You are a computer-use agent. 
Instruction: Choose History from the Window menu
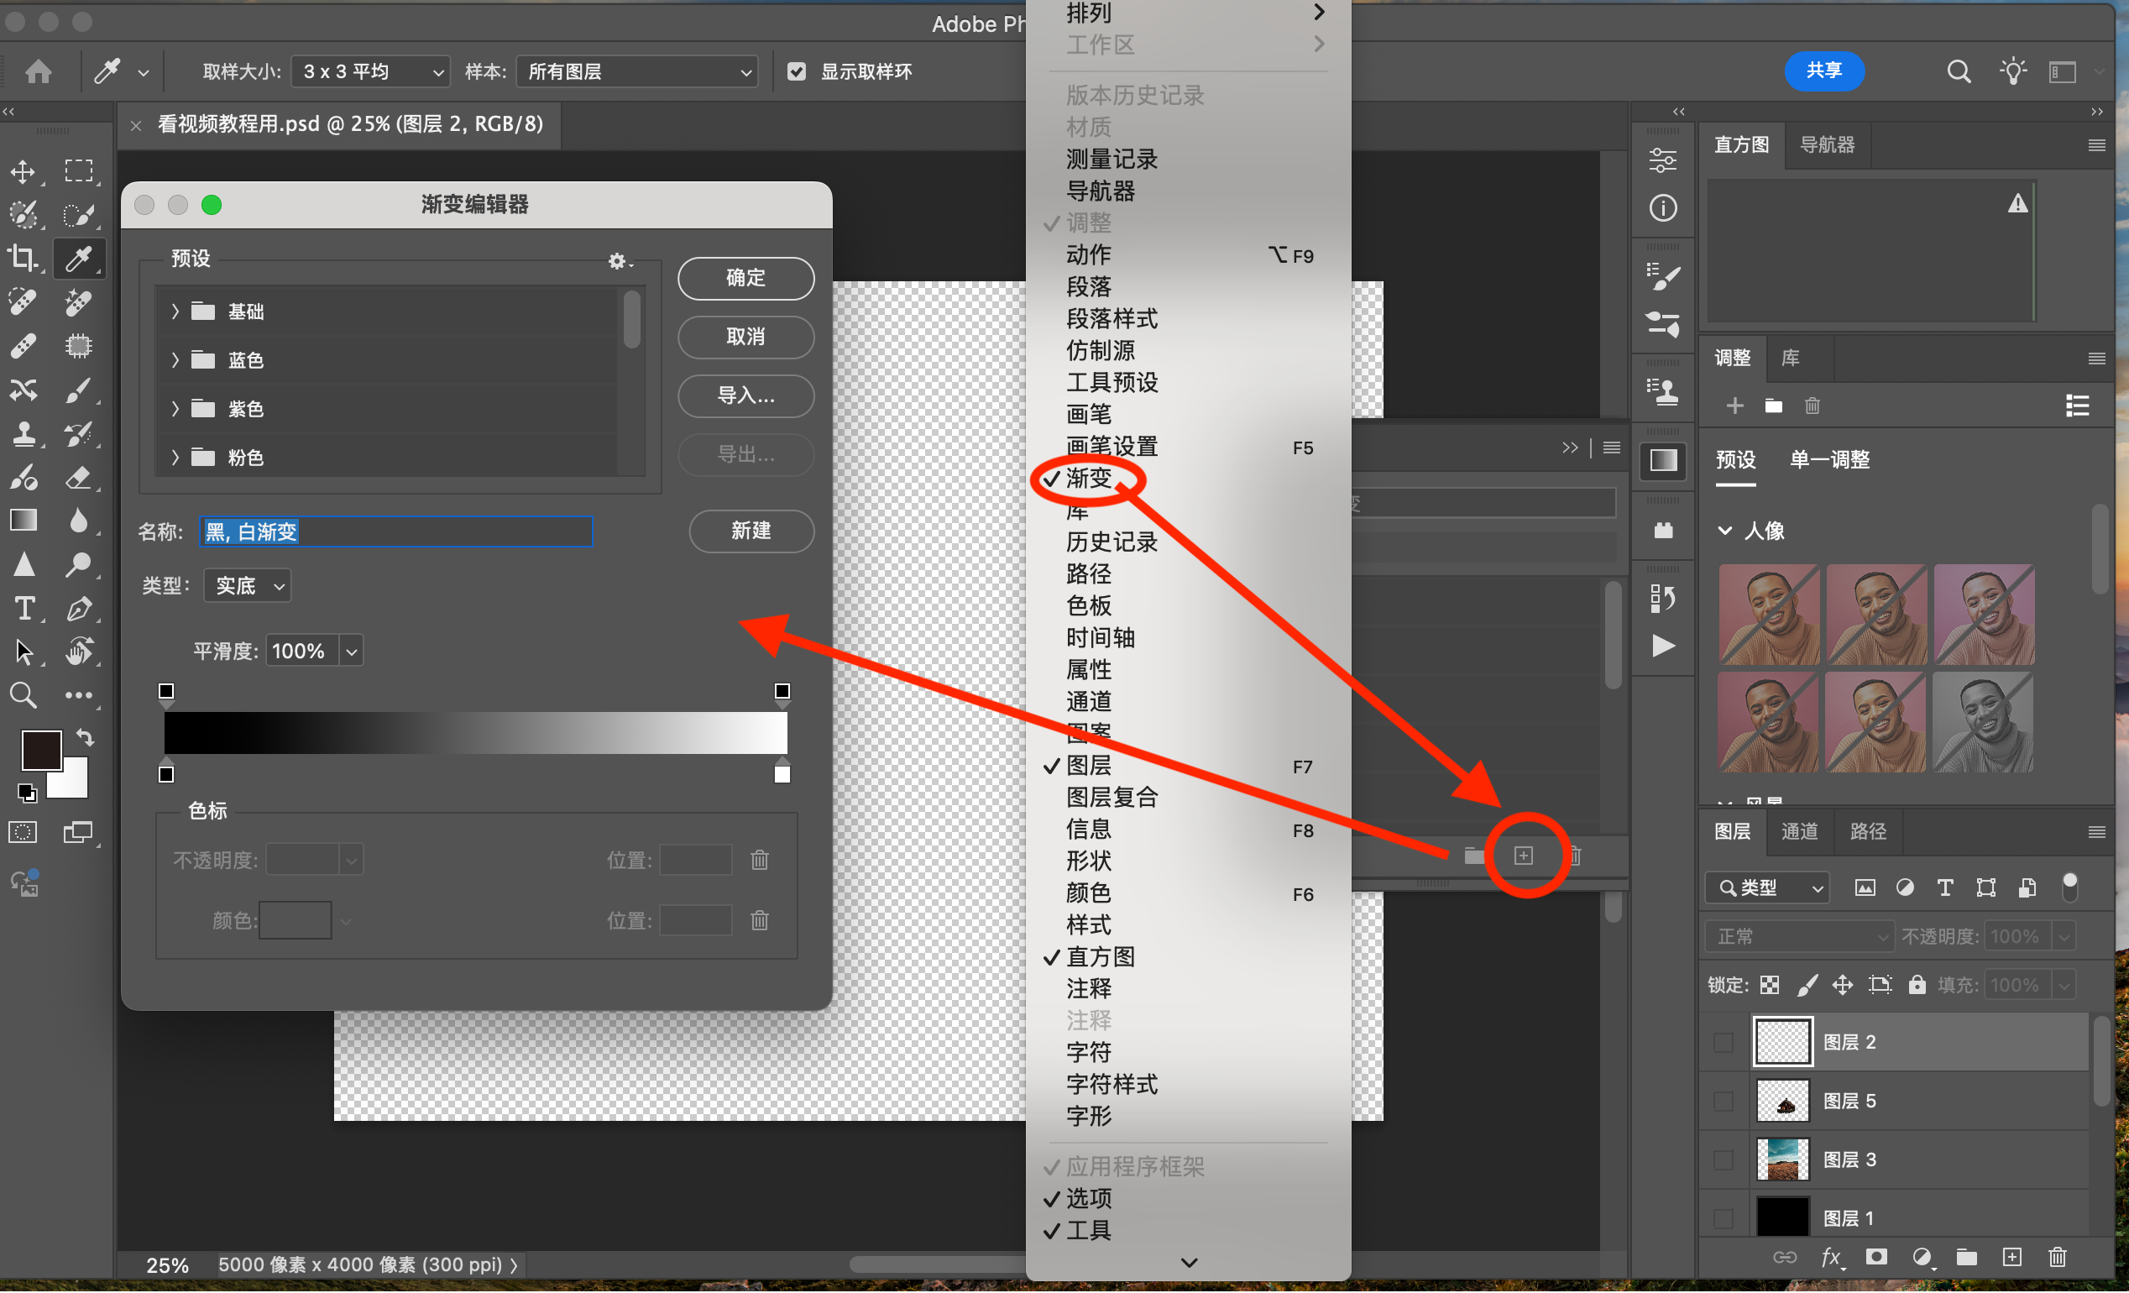pyautogui.click(x=1112, y=542)
